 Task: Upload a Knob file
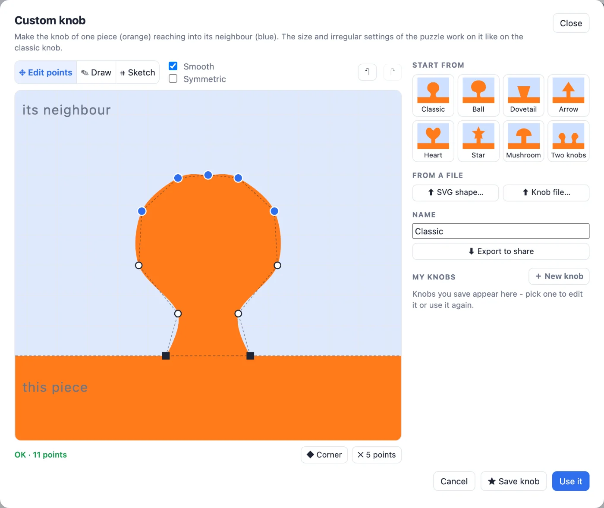[546, 192]
